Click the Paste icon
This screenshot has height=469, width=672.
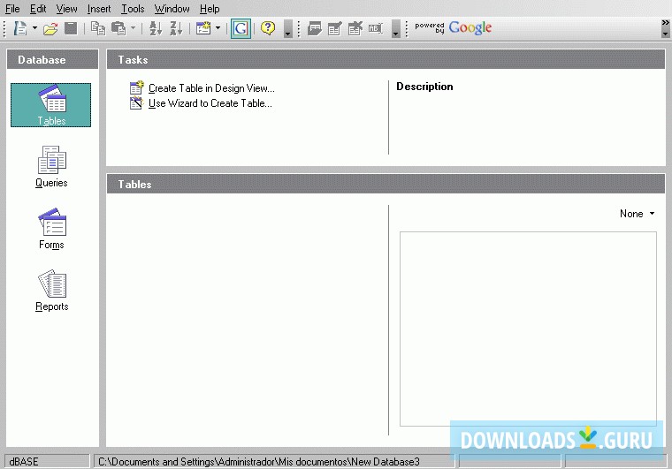(x=118, y=28)
